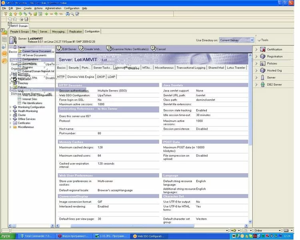300x240 pixels.
Task: Click the Policies icon in Tools panel
Action: tap(263, 64)
